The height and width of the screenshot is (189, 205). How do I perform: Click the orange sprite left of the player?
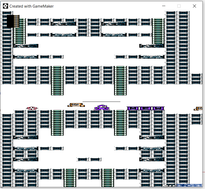(76, 105)
